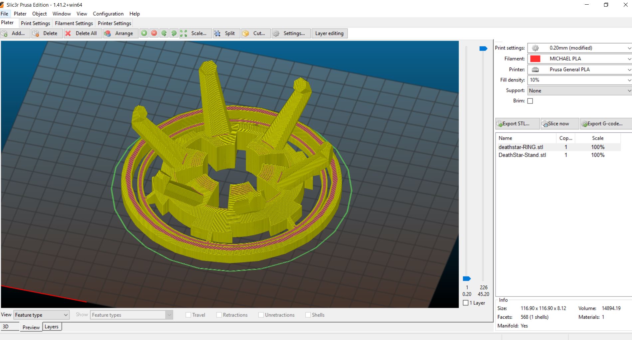Screen dimensions: 632x340
Task: Click the Export G-code button
Action: click(x=606, y=124)
